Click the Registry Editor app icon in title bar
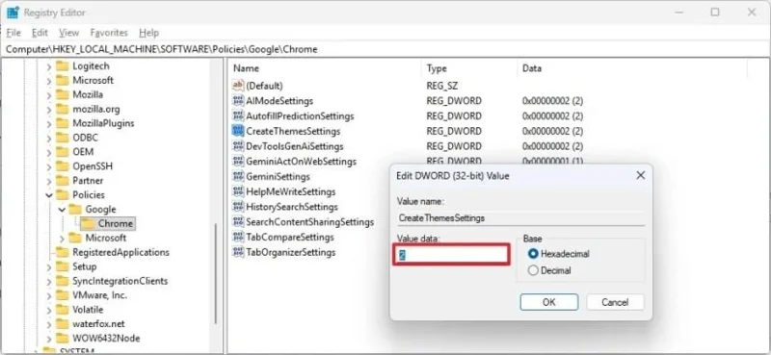The image size is (771, 355). tap(13, 13)
